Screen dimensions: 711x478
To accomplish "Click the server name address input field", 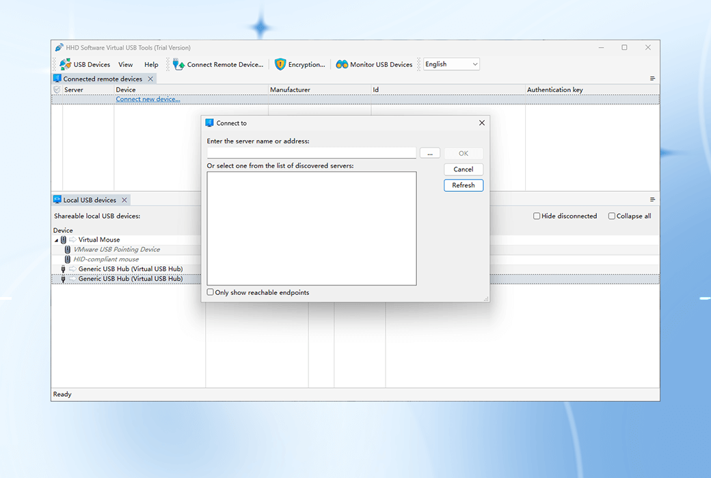I will (x=311, y=153).
